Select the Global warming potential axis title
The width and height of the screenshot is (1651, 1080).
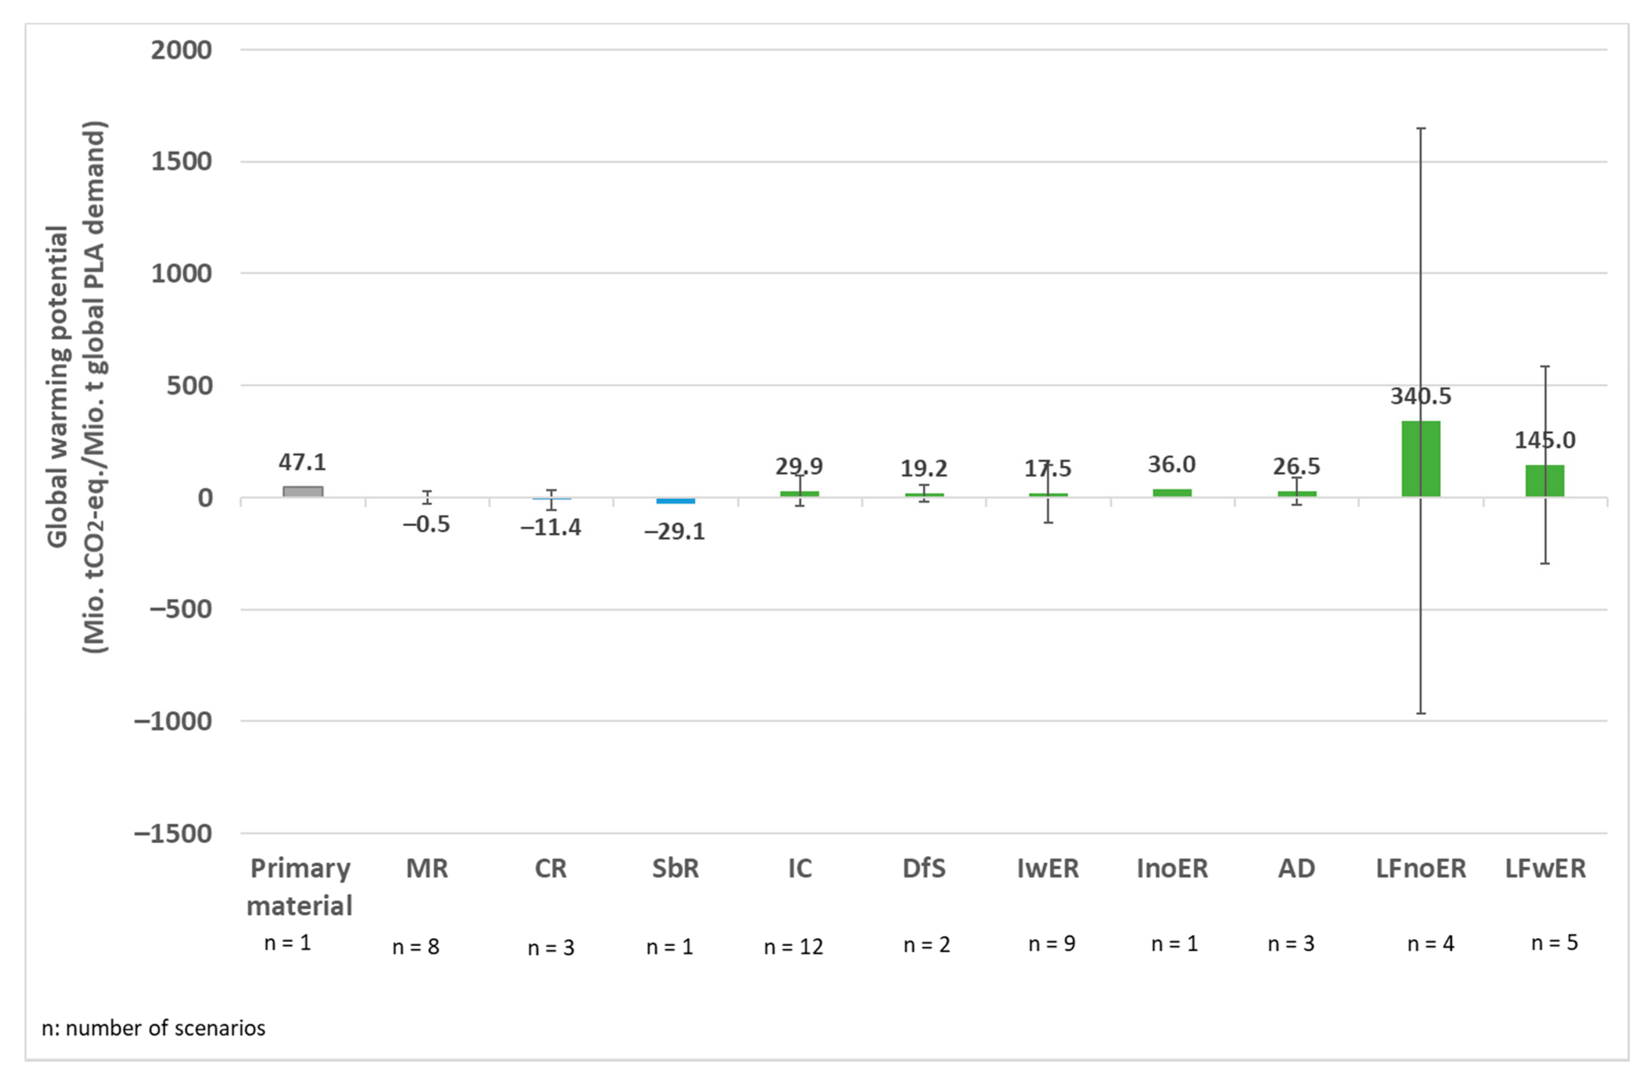click(76, 387)
